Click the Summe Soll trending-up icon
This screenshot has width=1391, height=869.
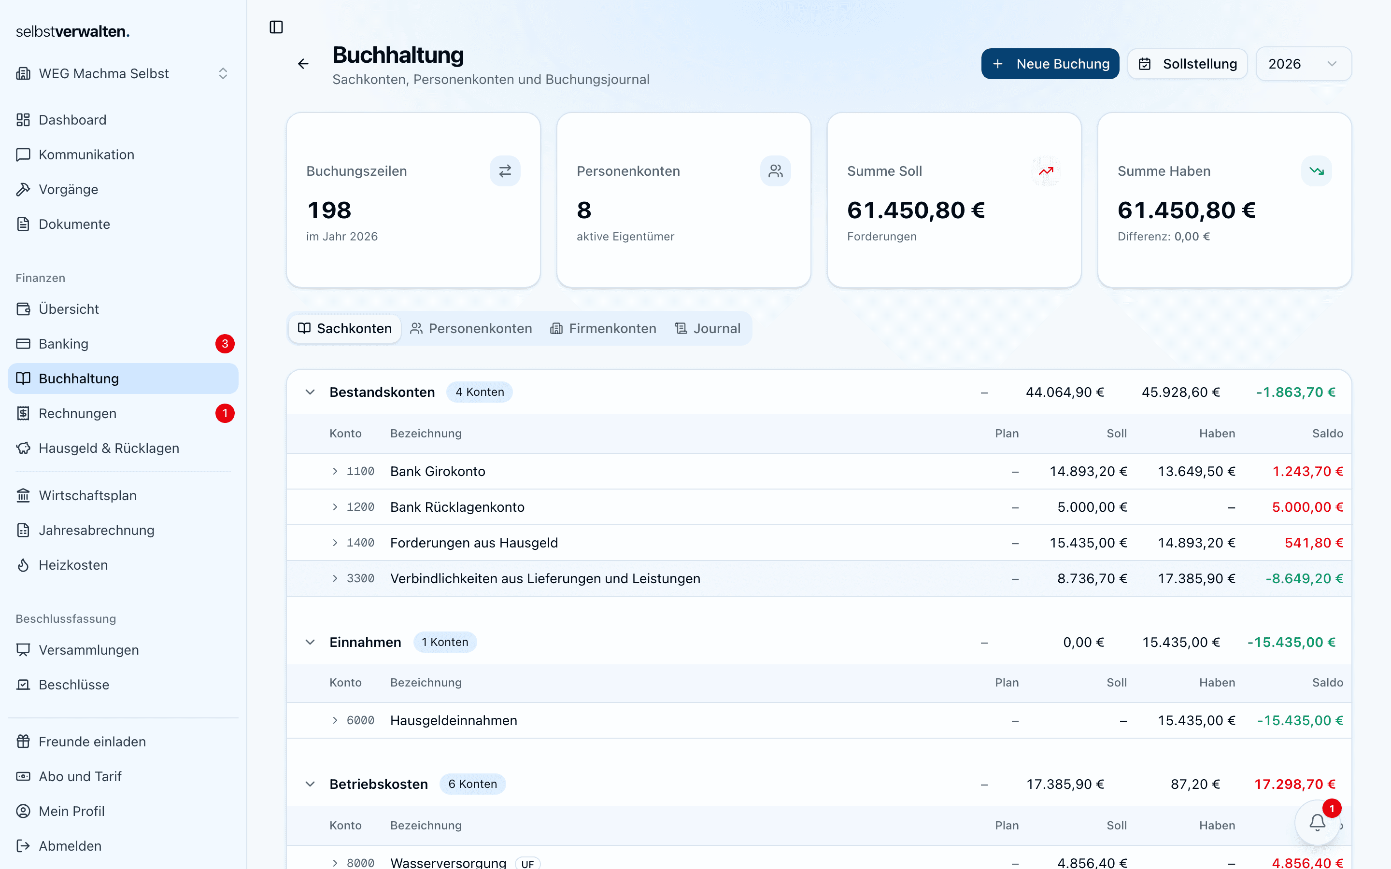[x=1046, y=171]
